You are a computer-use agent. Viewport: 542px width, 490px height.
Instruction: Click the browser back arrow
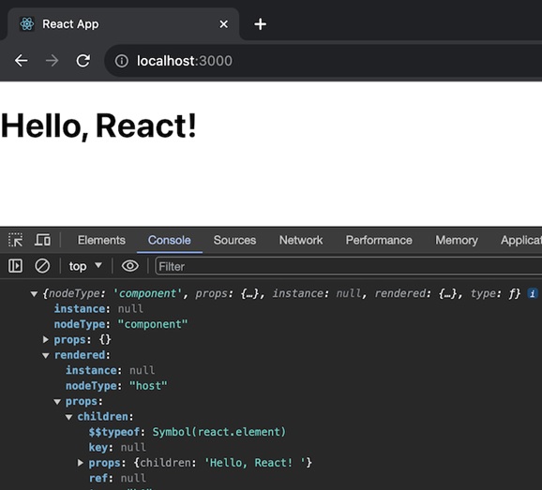(x=21, y=61)
